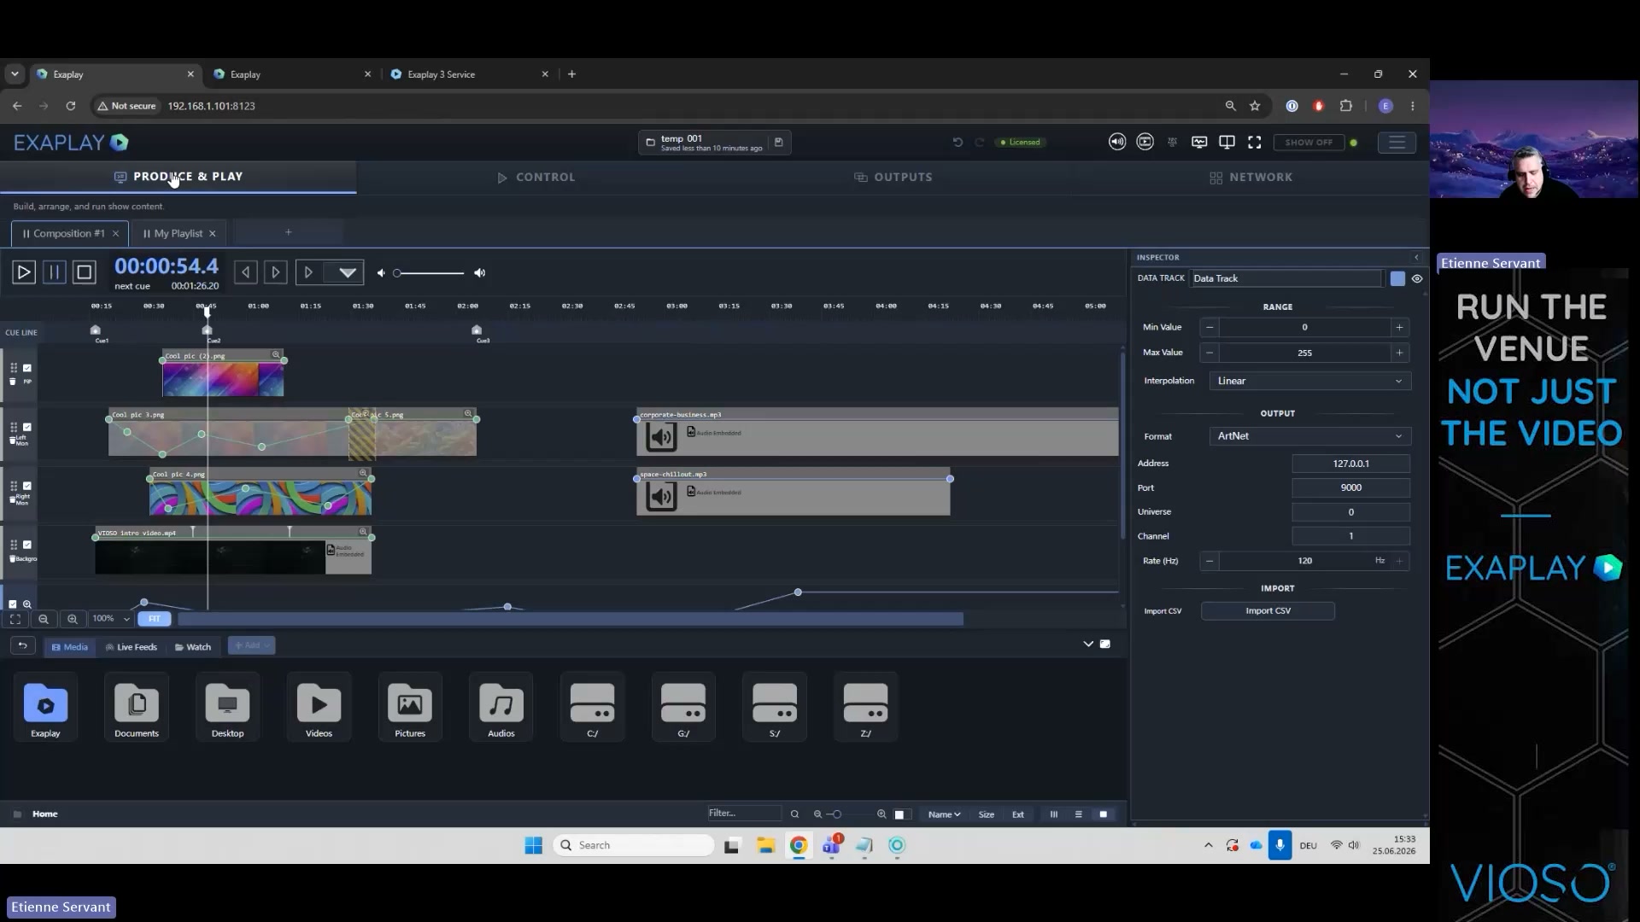Fit timeline to full view icon

point(15,619)
